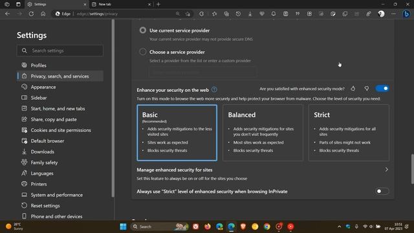Open Downloads settings section
The height and width of the screenshot is (233, 414).
(x=60, y=151)
